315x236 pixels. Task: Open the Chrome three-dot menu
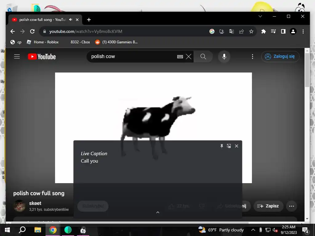tap(303, 31)
